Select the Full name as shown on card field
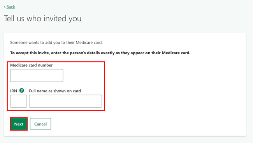 click(65, 101)
